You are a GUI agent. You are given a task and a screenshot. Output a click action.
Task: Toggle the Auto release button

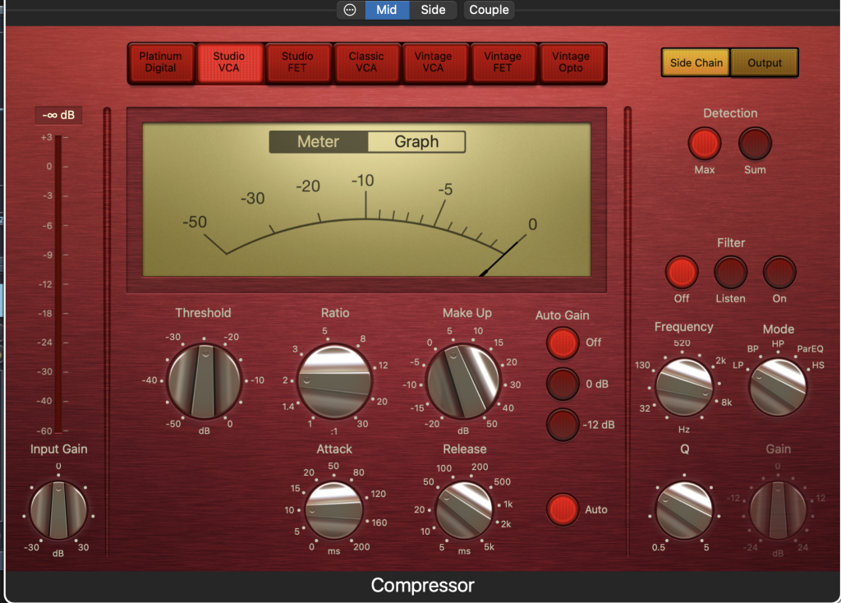[563, 509]
